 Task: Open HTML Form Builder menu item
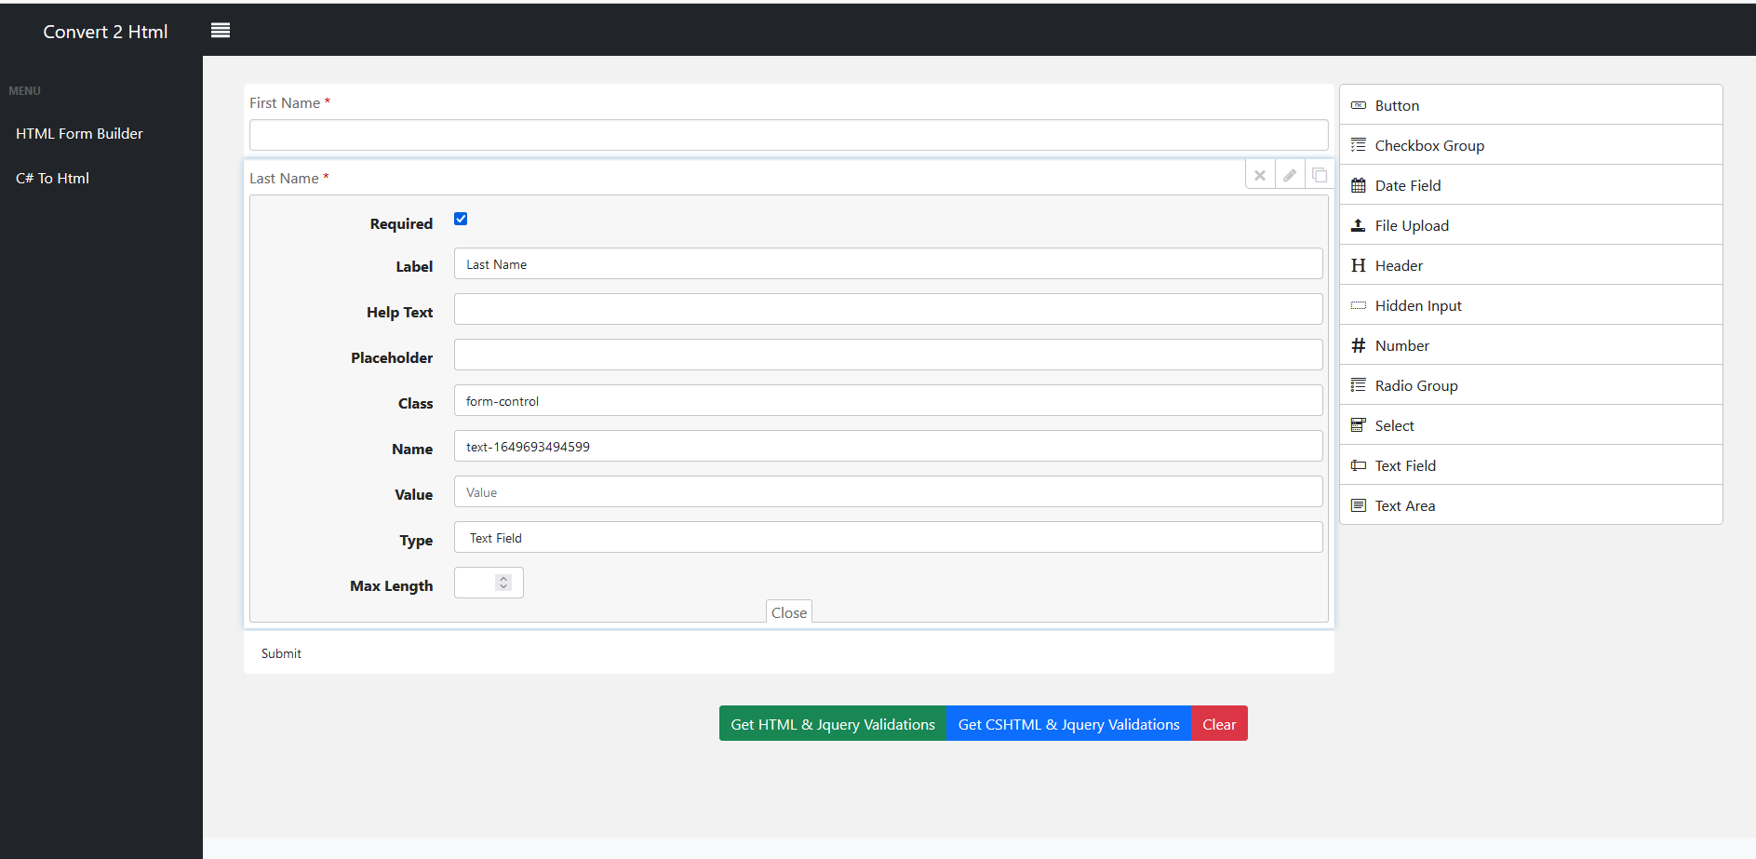click(79, 134)
